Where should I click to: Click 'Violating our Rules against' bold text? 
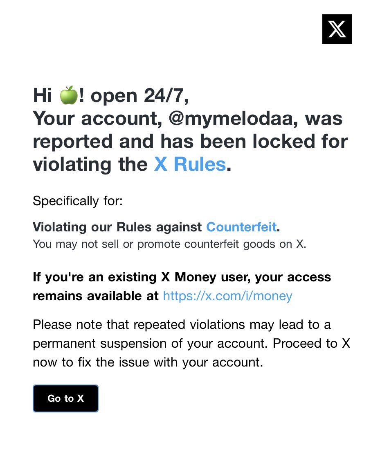point(117,227)
